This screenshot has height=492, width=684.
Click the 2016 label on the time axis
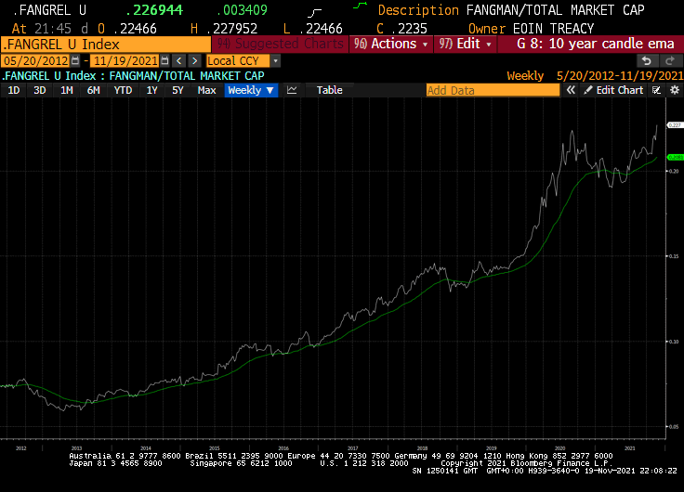click(x=283, y=448)
